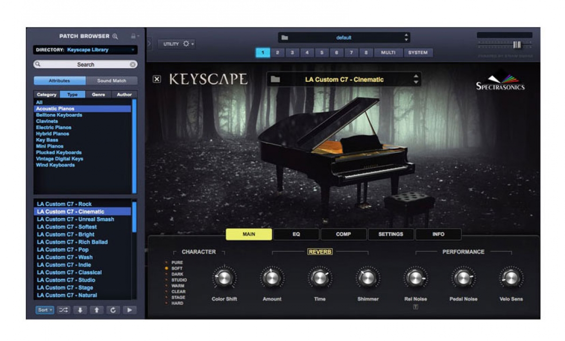Viewport: 565px width, 341px height.
Task: Click the small T icon under Rel Noise
Action: pyautogui.click(x=416, y=307)
